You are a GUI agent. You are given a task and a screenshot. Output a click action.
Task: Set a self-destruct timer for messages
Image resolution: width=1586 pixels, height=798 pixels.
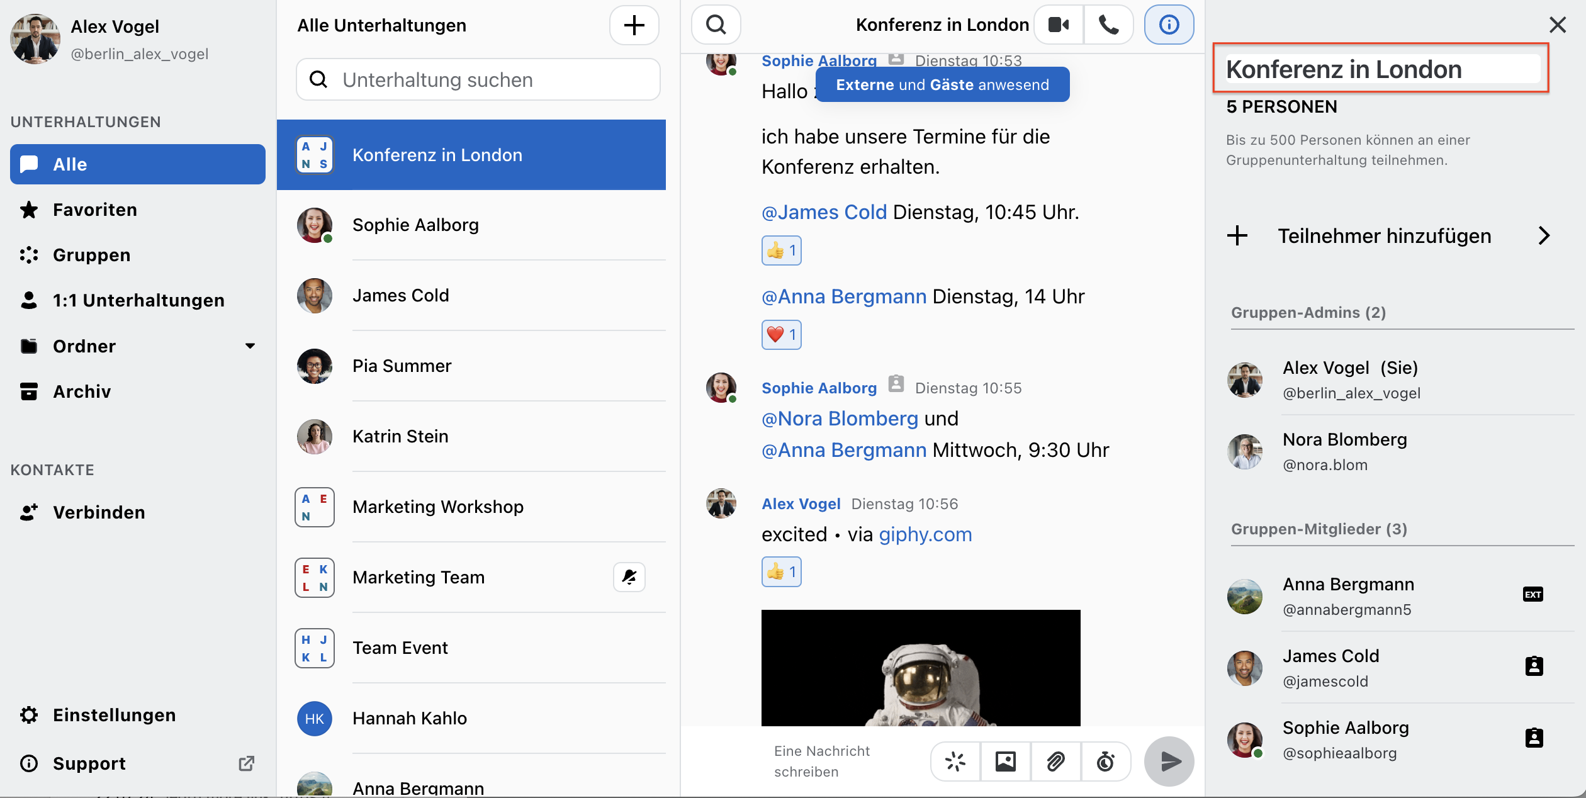[x=1106, y=761]
